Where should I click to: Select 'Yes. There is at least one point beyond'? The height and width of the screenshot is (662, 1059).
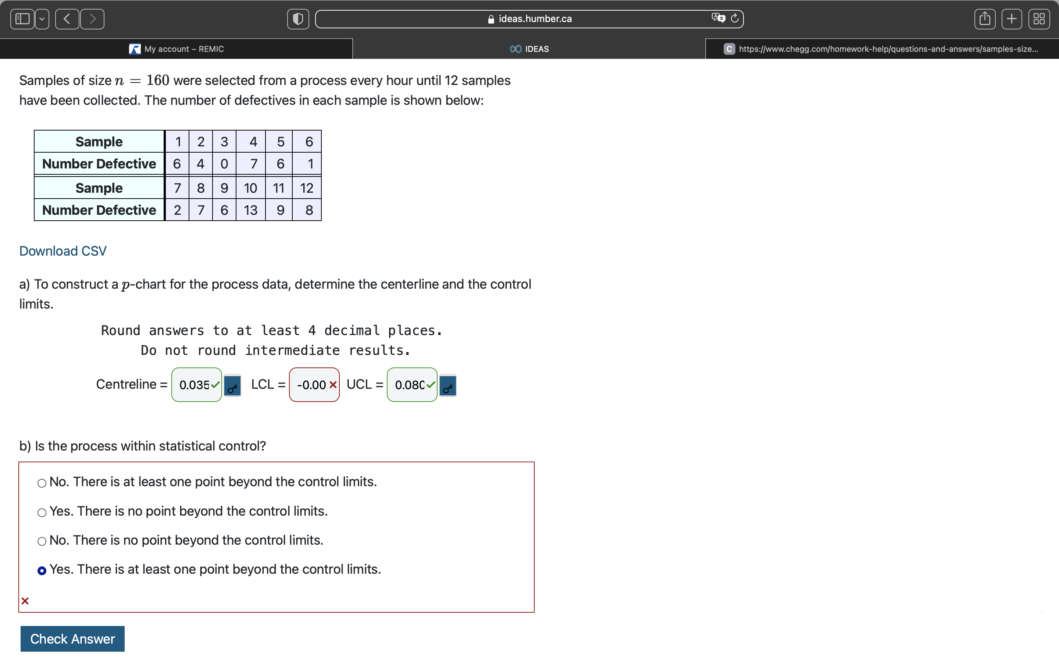pyautogui.click(x=42, y=571)
